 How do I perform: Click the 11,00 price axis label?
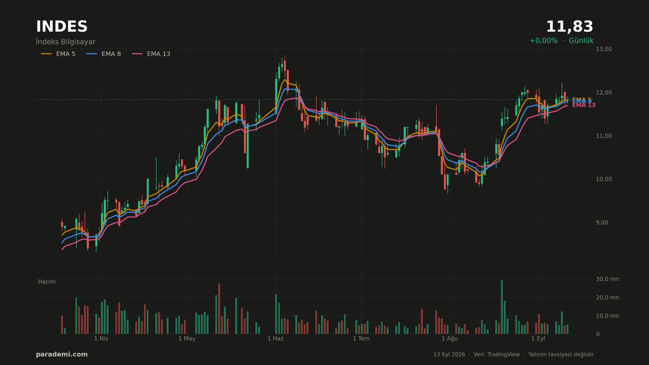[604, 136]
